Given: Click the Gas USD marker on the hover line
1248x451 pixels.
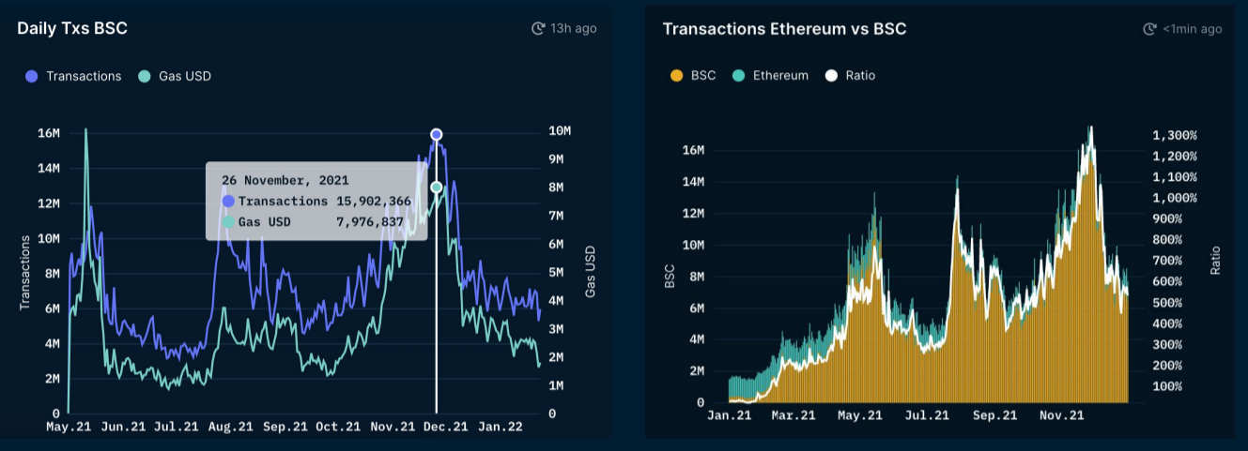Looking at the screenshot, I should (437, 188).
